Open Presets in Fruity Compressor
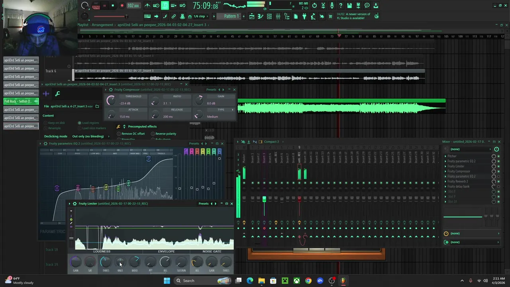The image size is (510, 287). coord(211,90)
